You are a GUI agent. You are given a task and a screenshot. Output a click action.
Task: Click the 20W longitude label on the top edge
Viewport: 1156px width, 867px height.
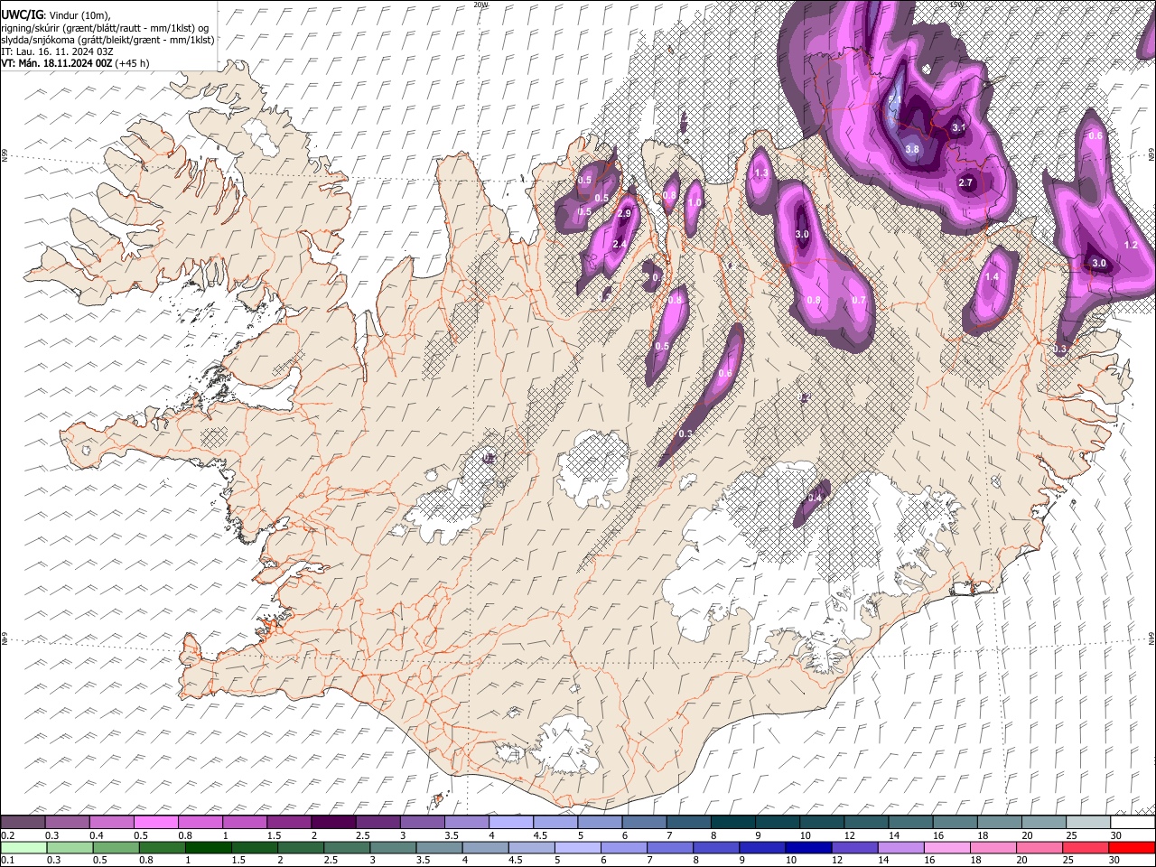(x=480, y=5)
